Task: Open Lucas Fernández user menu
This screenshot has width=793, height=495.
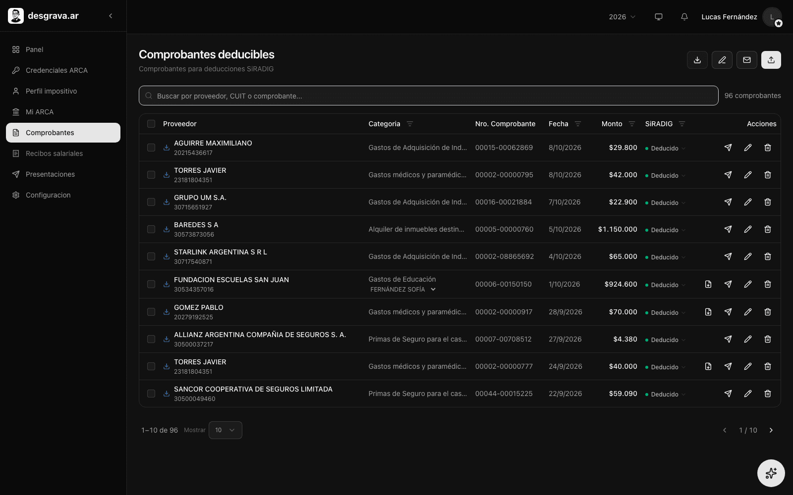Action: (x=741, y=17)
